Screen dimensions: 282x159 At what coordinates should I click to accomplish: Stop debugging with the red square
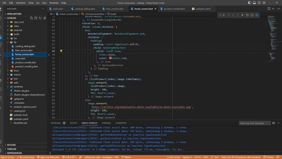tap(252, 15)
